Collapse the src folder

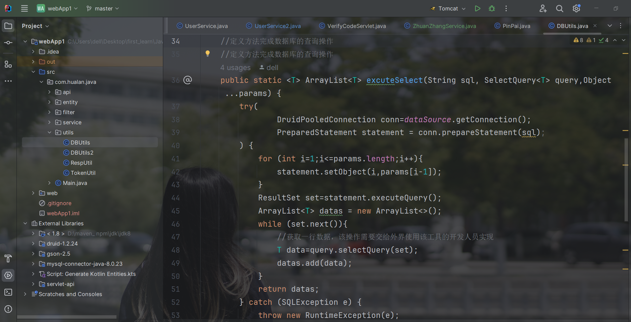(x=33, y=72)
